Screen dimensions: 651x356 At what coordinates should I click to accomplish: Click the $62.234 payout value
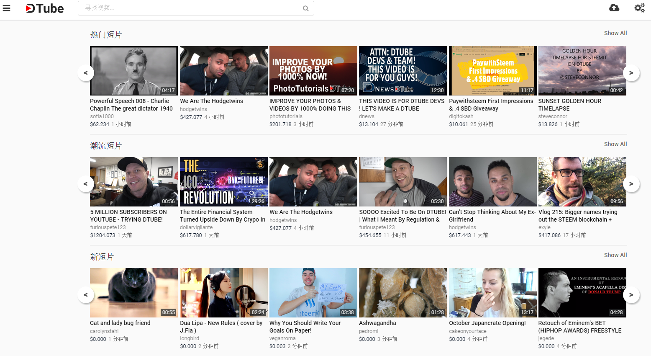tap(100, 124)
